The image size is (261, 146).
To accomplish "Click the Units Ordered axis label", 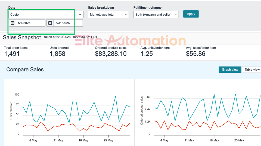I will [11, 110].
